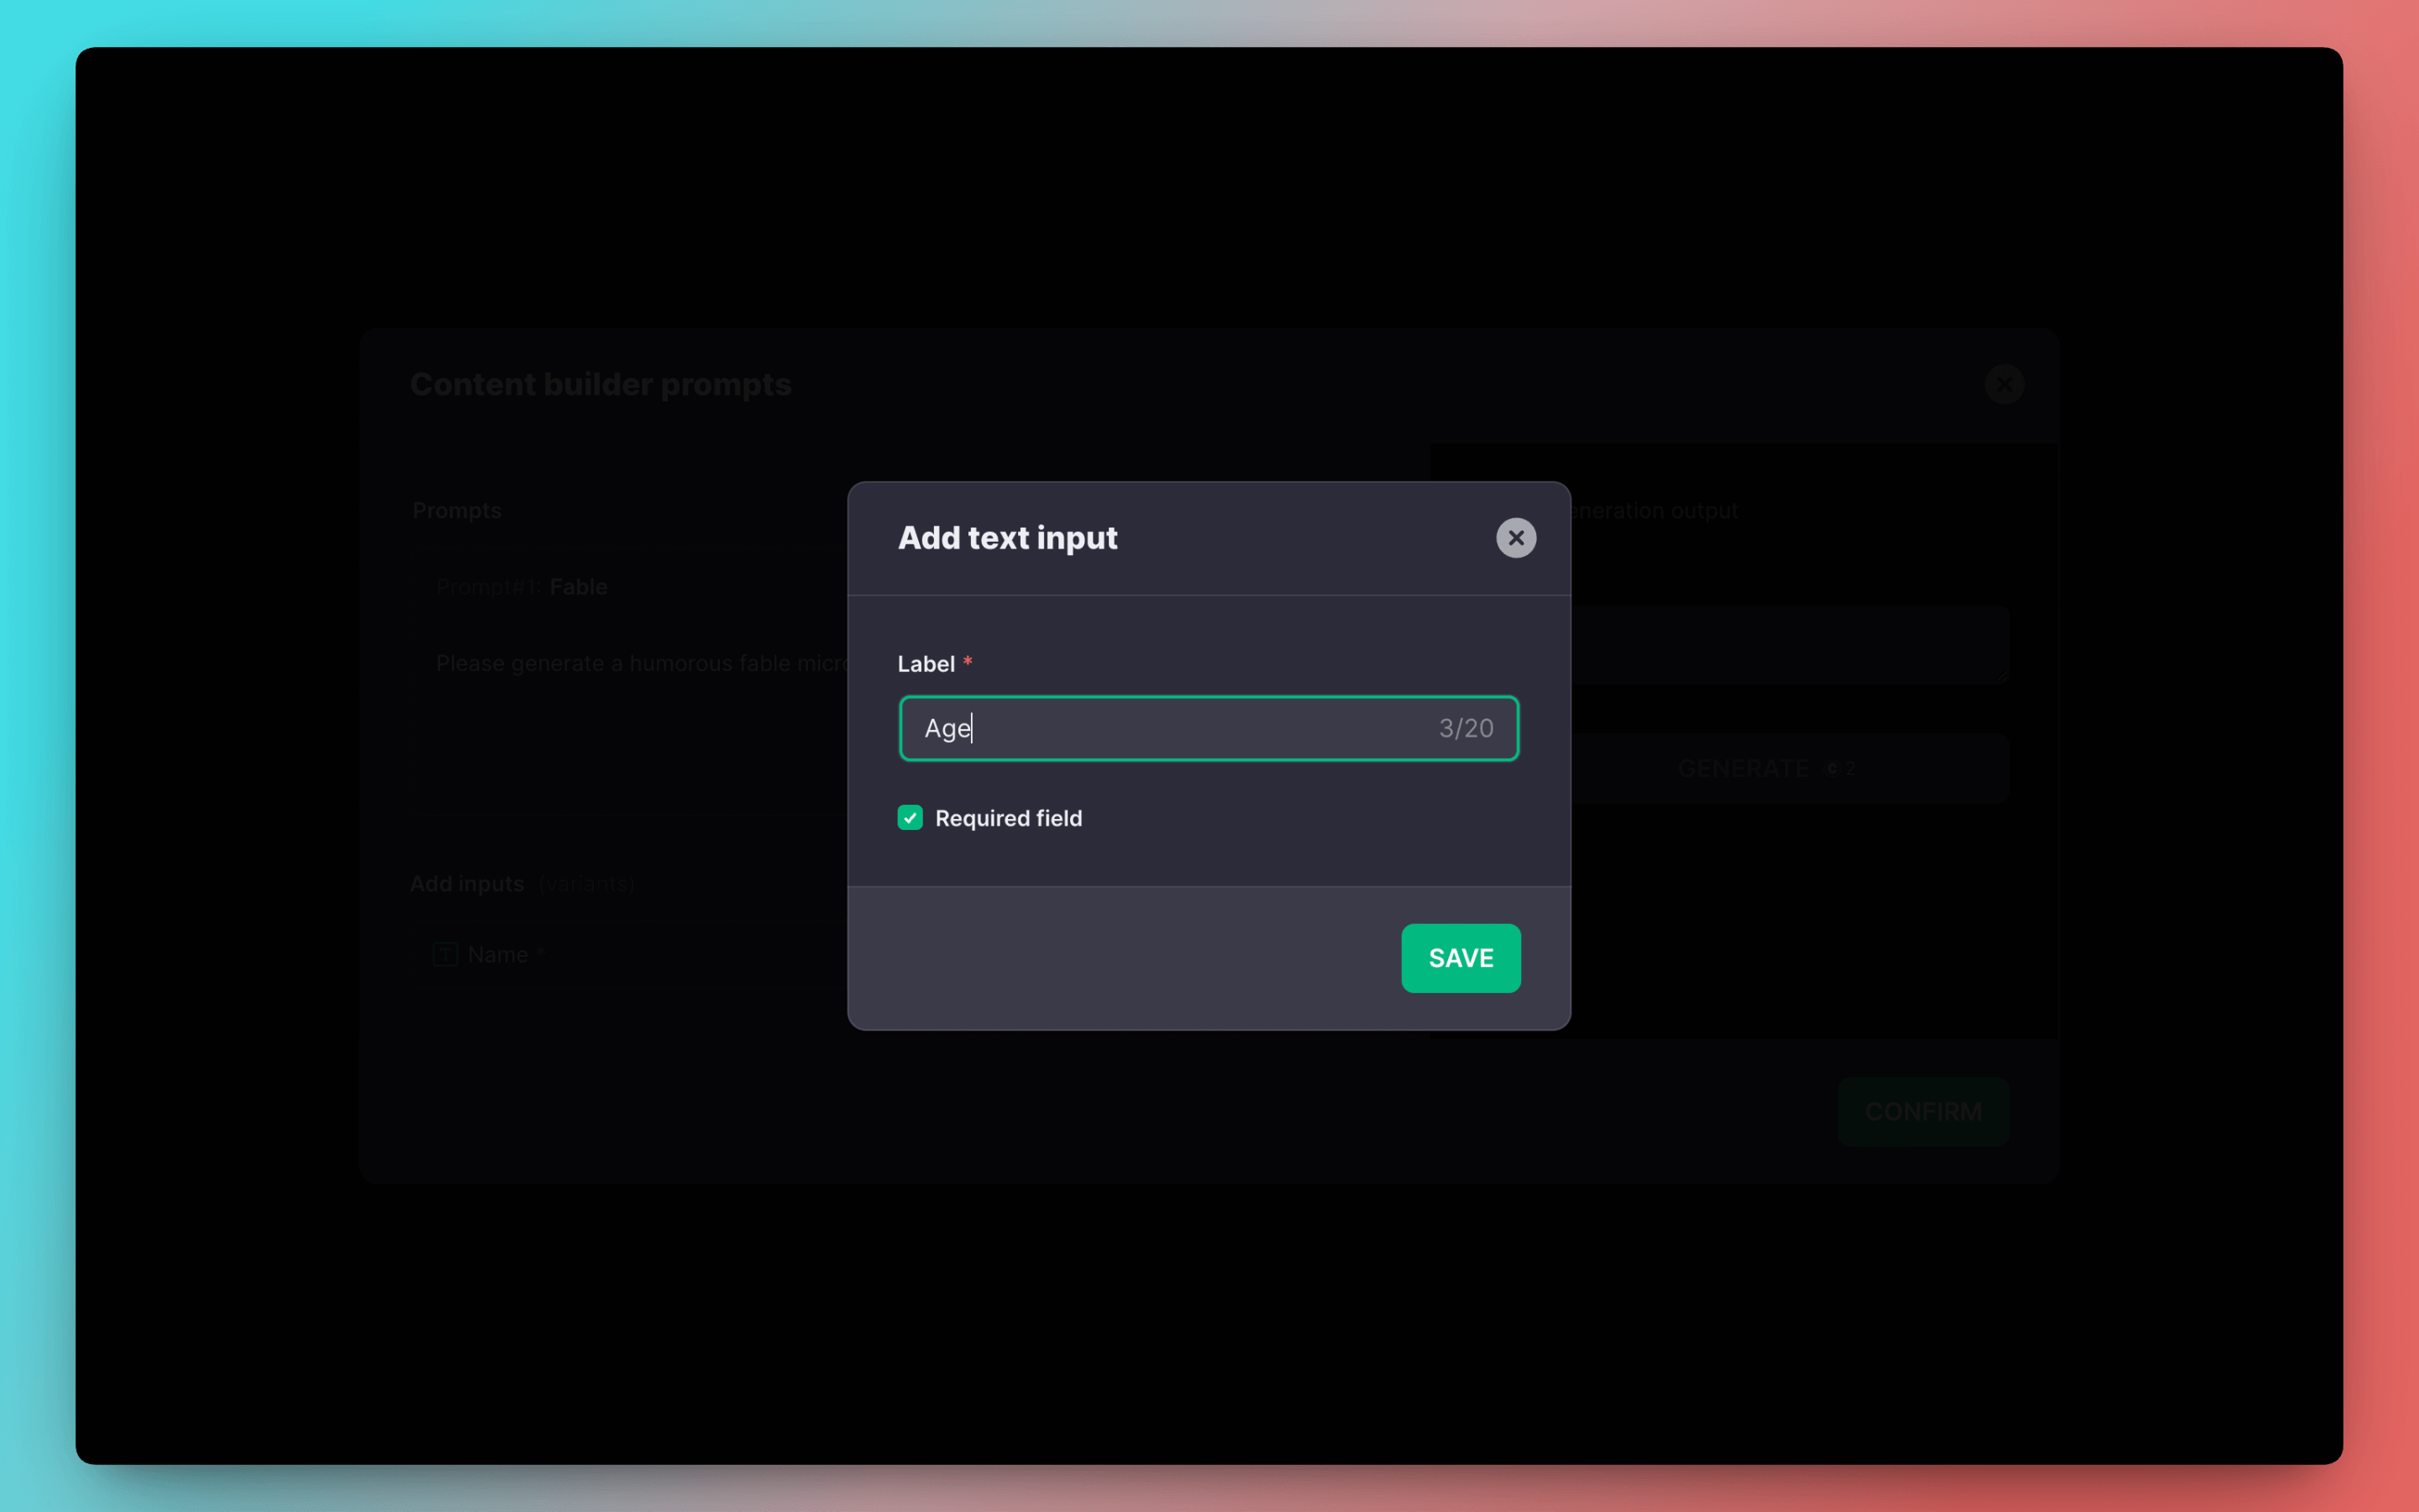Select the Prompt#1 Fable entry
The width and height of the screenshot is (2419, 1512).
click(522, 587)
